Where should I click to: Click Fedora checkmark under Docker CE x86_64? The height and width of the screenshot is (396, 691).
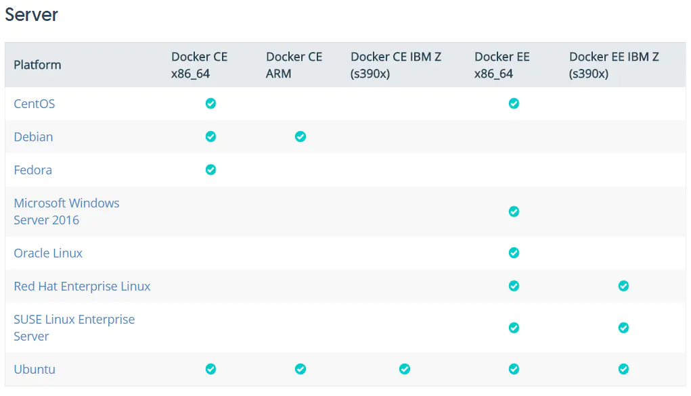(210, 170)
